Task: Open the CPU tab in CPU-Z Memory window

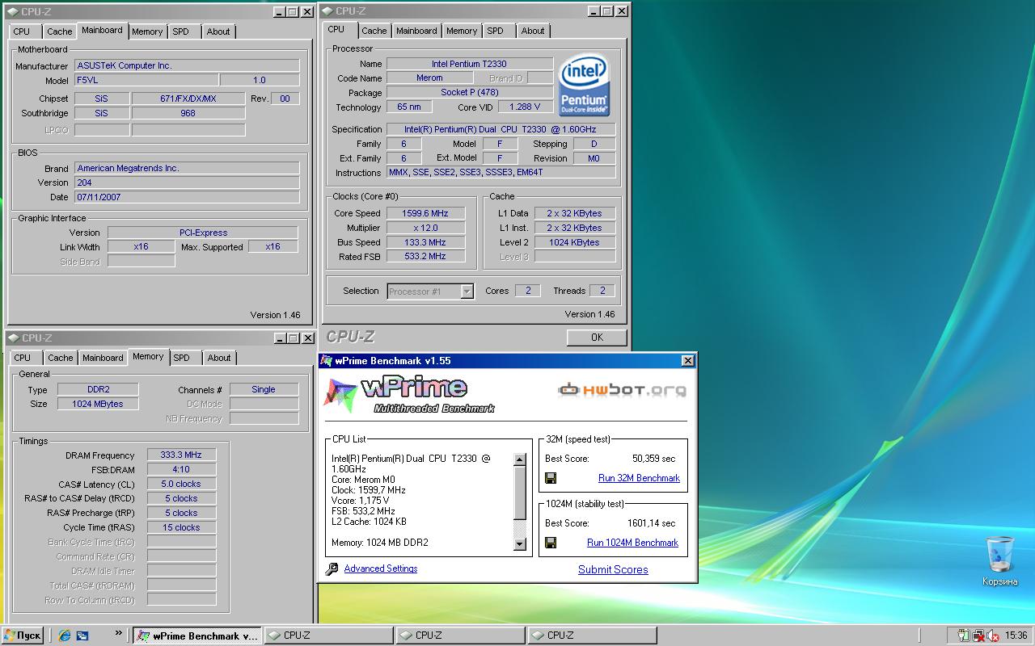Action: [x=23, y=358]
